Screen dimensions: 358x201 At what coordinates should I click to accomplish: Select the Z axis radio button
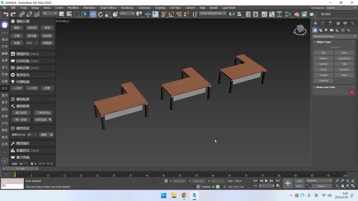[x=48, y=164]
